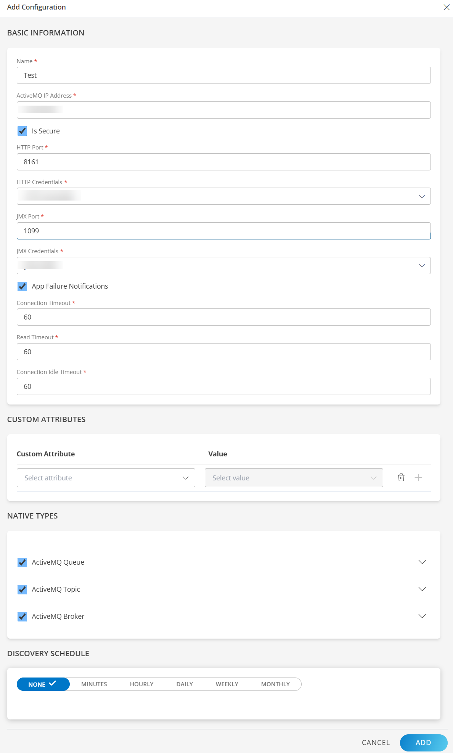
Task: Uncheck ActiveMQ Topic native type
Action: (x=22, y=589)
